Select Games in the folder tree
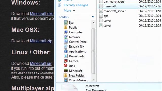 (x=74, y=61)
